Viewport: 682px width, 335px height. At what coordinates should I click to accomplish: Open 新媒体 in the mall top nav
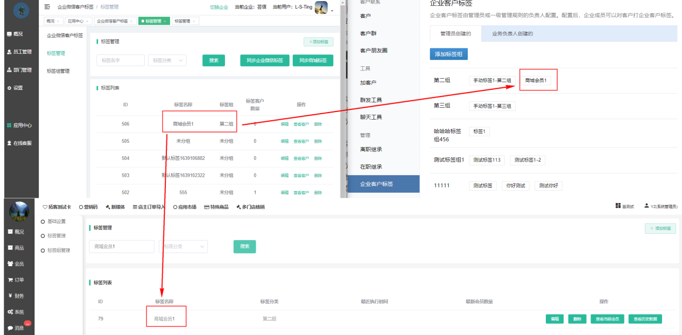pos(116,207)
